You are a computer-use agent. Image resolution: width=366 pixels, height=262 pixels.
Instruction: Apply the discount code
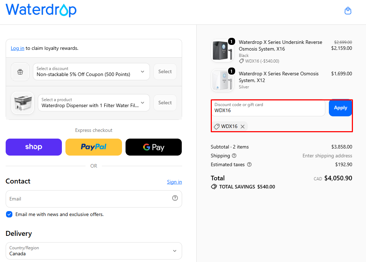340,108
